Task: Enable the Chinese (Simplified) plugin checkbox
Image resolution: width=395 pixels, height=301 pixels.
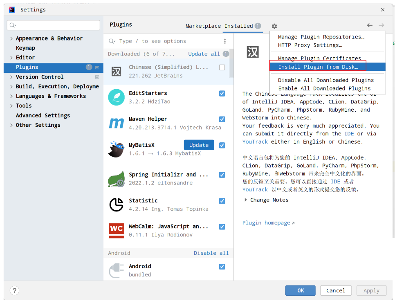Action: pos(222,67)
